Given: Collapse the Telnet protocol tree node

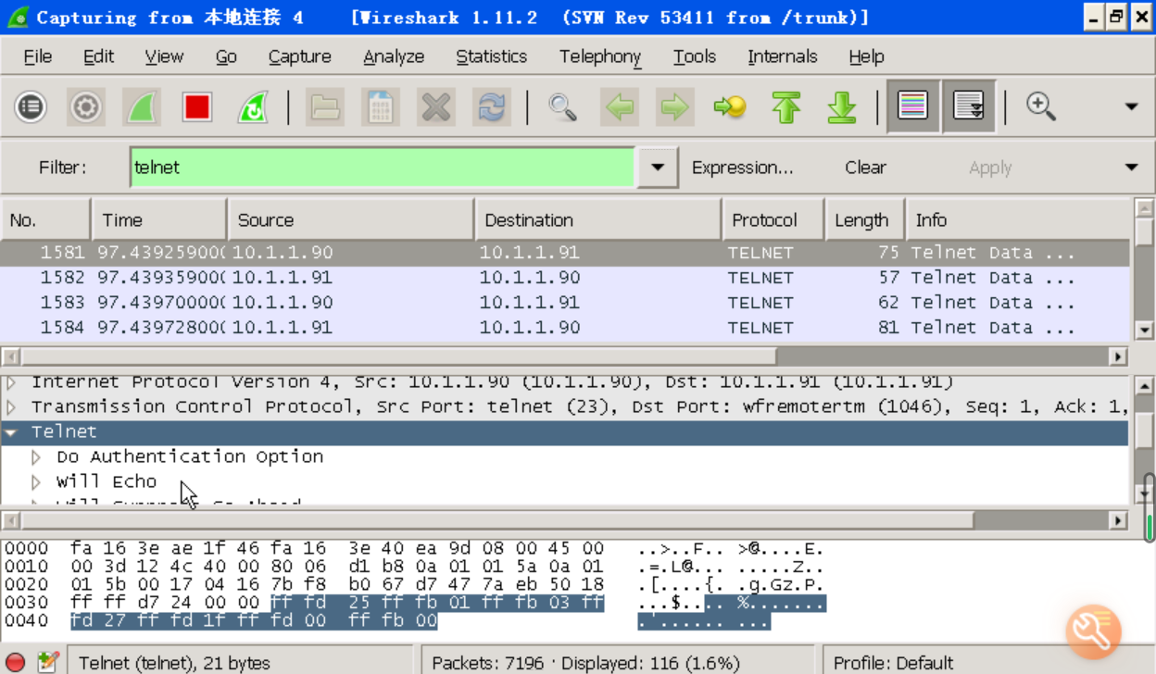Looking at the screenshot, I should [x=12, y=432].
